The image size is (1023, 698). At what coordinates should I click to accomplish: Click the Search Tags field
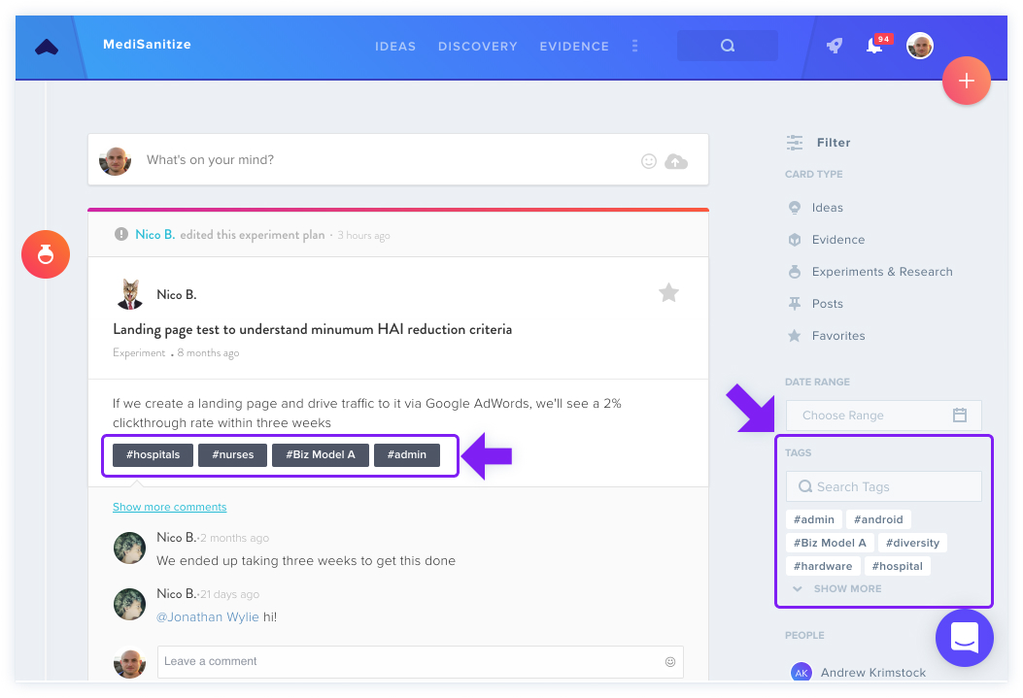[x=883, y=486]
